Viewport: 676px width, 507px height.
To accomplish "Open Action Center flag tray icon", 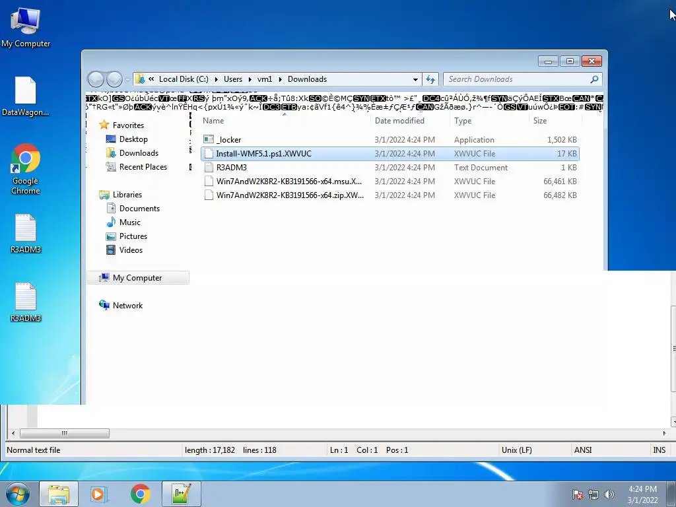I will tap(578, 494).
